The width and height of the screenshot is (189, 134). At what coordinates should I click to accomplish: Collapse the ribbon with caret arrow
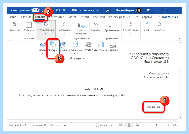[180, 39]
